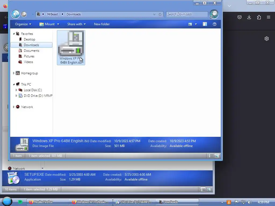This screenshot has height=206, width=275.
Task: Refresh the Downloads address bar
Action: (160, 14)
